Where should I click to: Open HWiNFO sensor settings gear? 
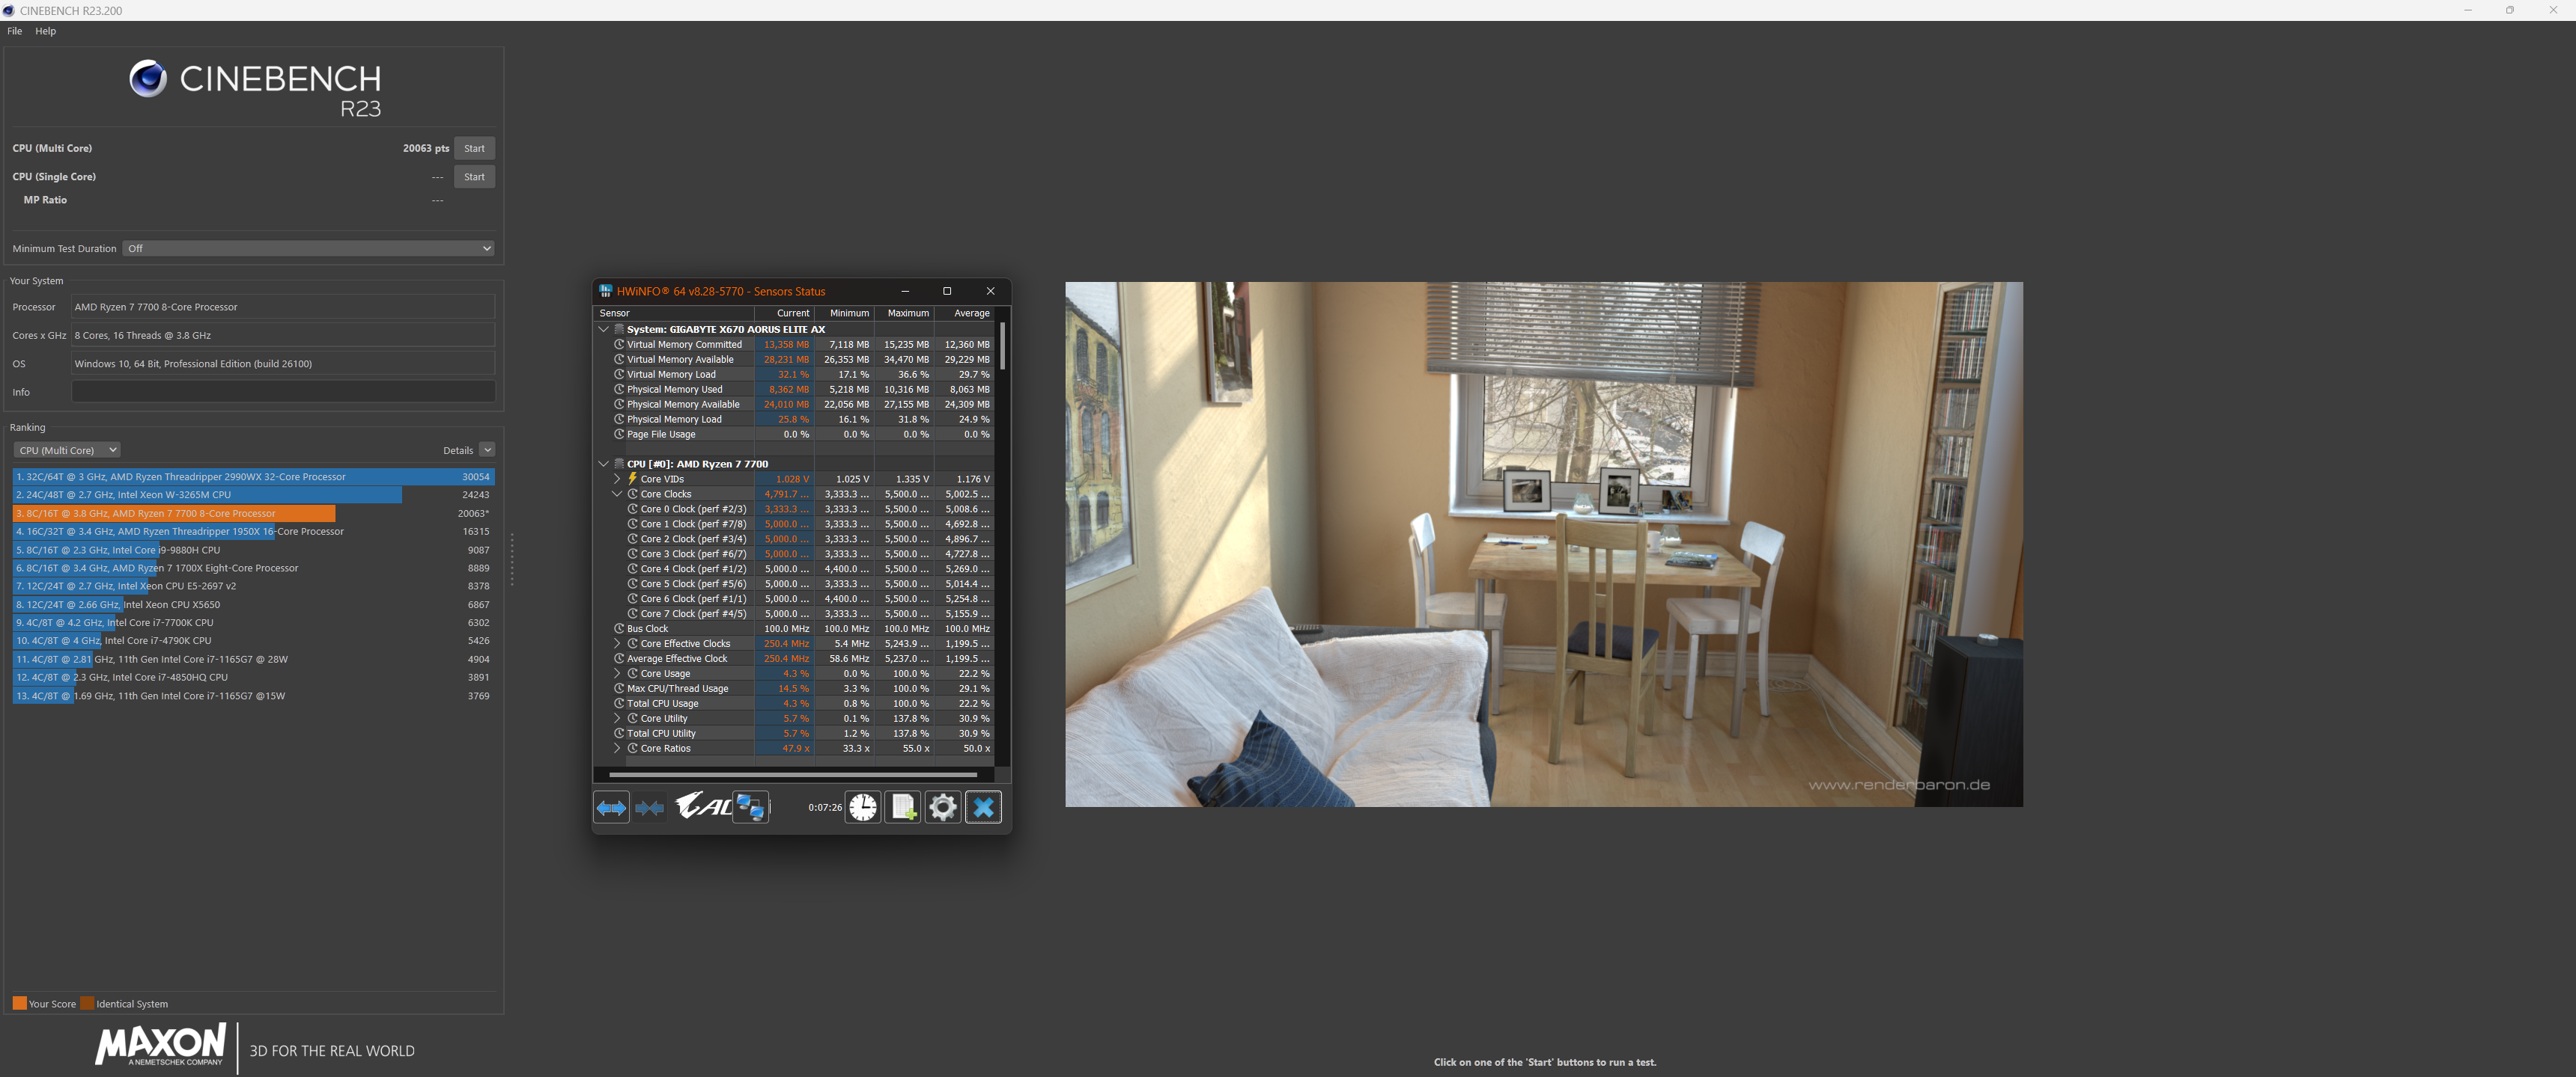pyautogui.click(x=942, y=807)
